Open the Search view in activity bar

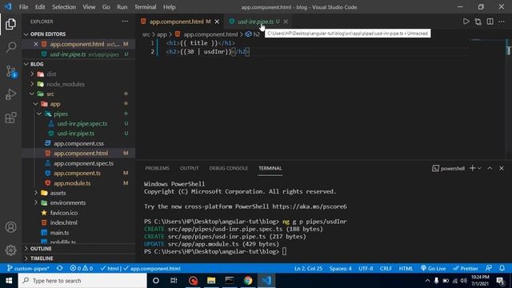(10, 47)
